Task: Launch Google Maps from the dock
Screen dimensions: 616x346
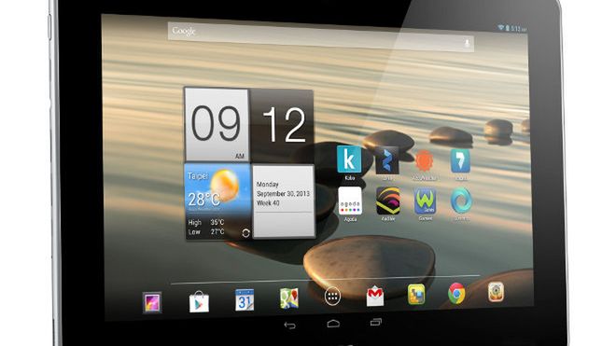Action: pos(289,298)
